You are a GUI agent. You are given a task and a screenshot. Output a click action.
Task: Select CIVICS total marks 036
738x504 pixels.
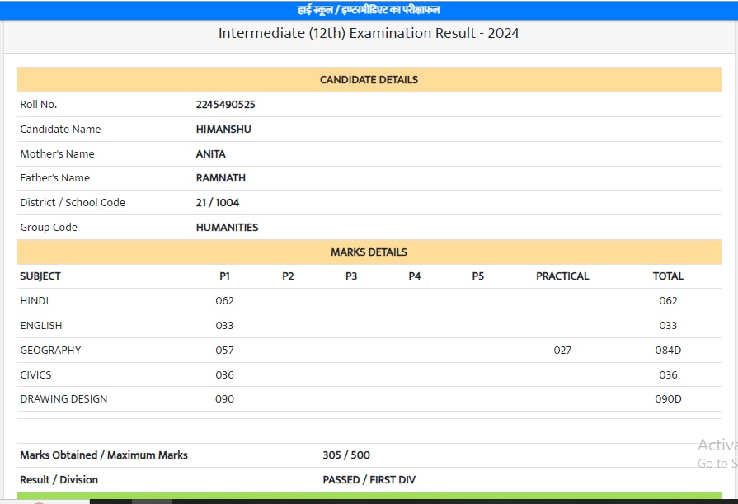tap(668, 375)
